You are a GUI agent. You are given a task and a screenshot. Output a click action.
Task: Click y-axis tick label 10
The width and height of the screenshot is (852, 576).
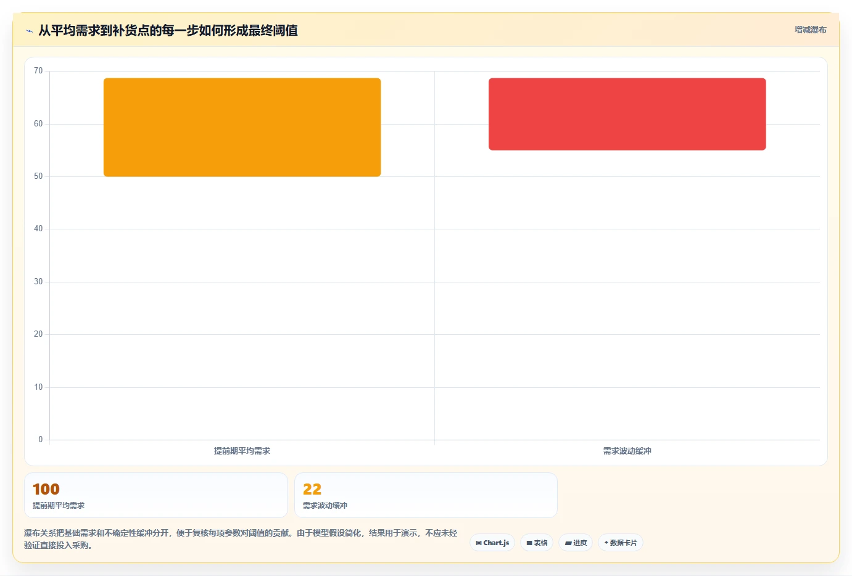pyautogui.click(x=38, y=387)
